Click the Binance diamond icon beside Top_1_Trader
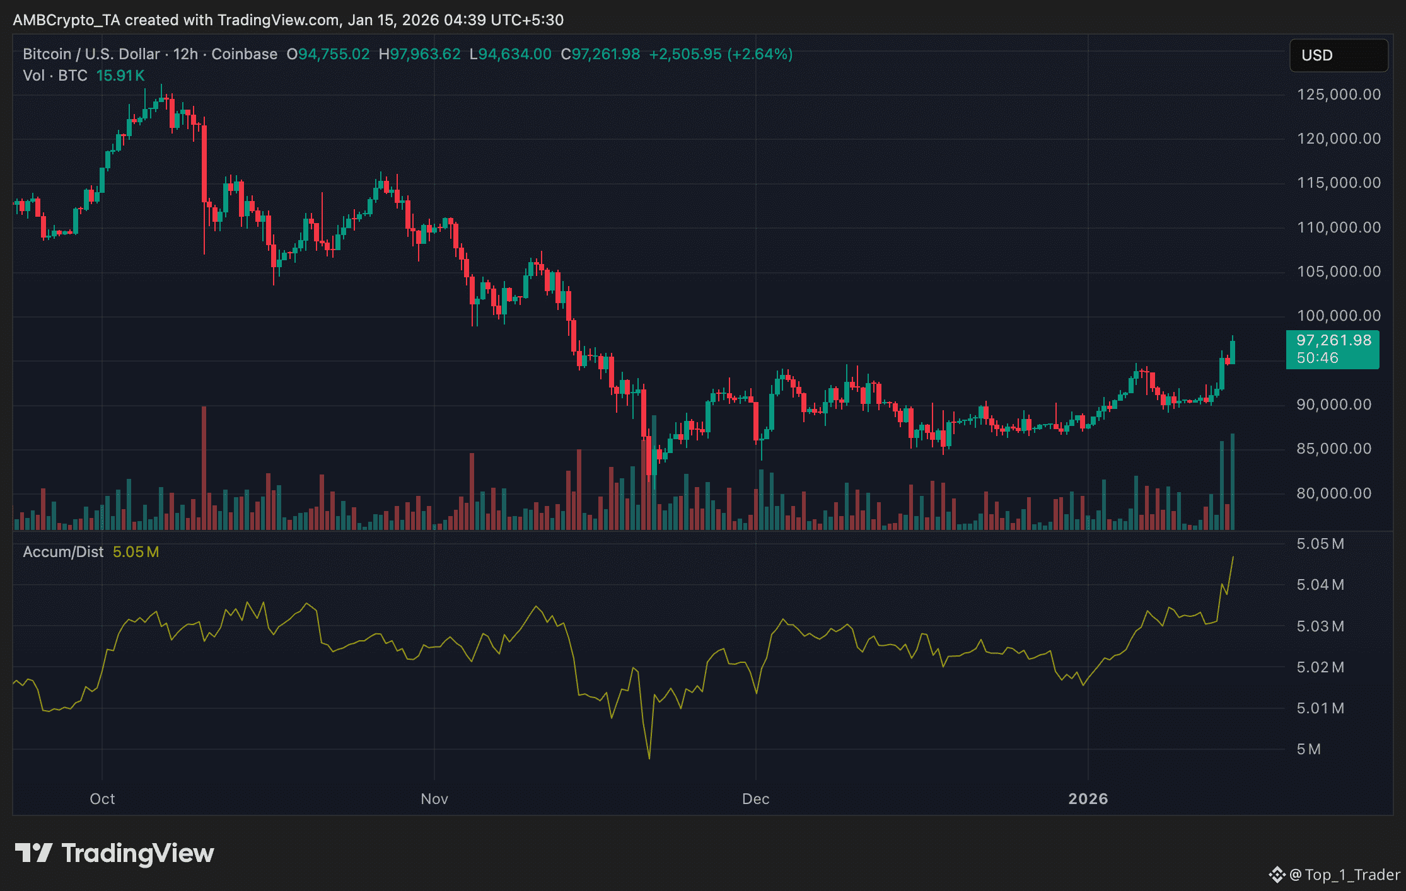The height and width of the screenshot is (891, 1406). tap(1277, 875)
